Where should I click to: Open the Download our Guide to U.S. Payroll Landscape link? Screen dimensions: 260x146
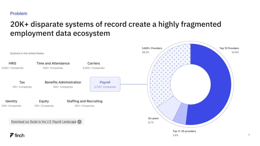[44, 122]
